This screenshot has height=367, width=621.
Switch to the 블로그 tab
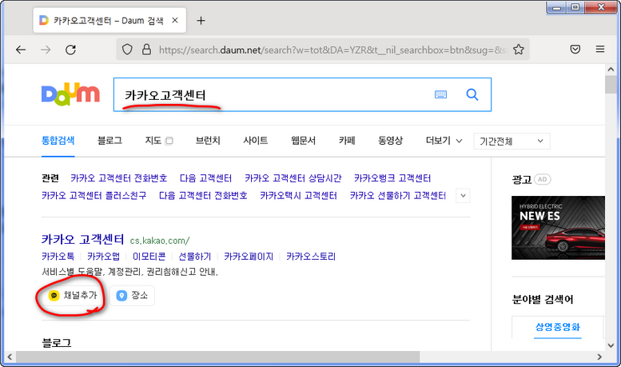109,140
